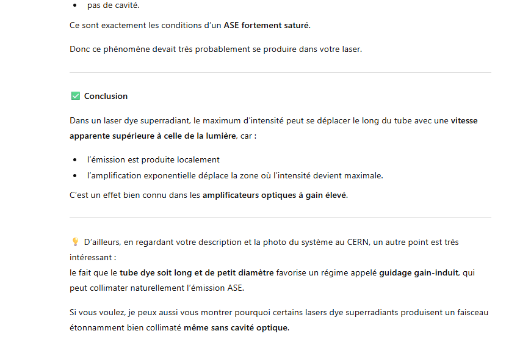Click the sentence starting 'Donc ce phénomène'

(215, 49)
